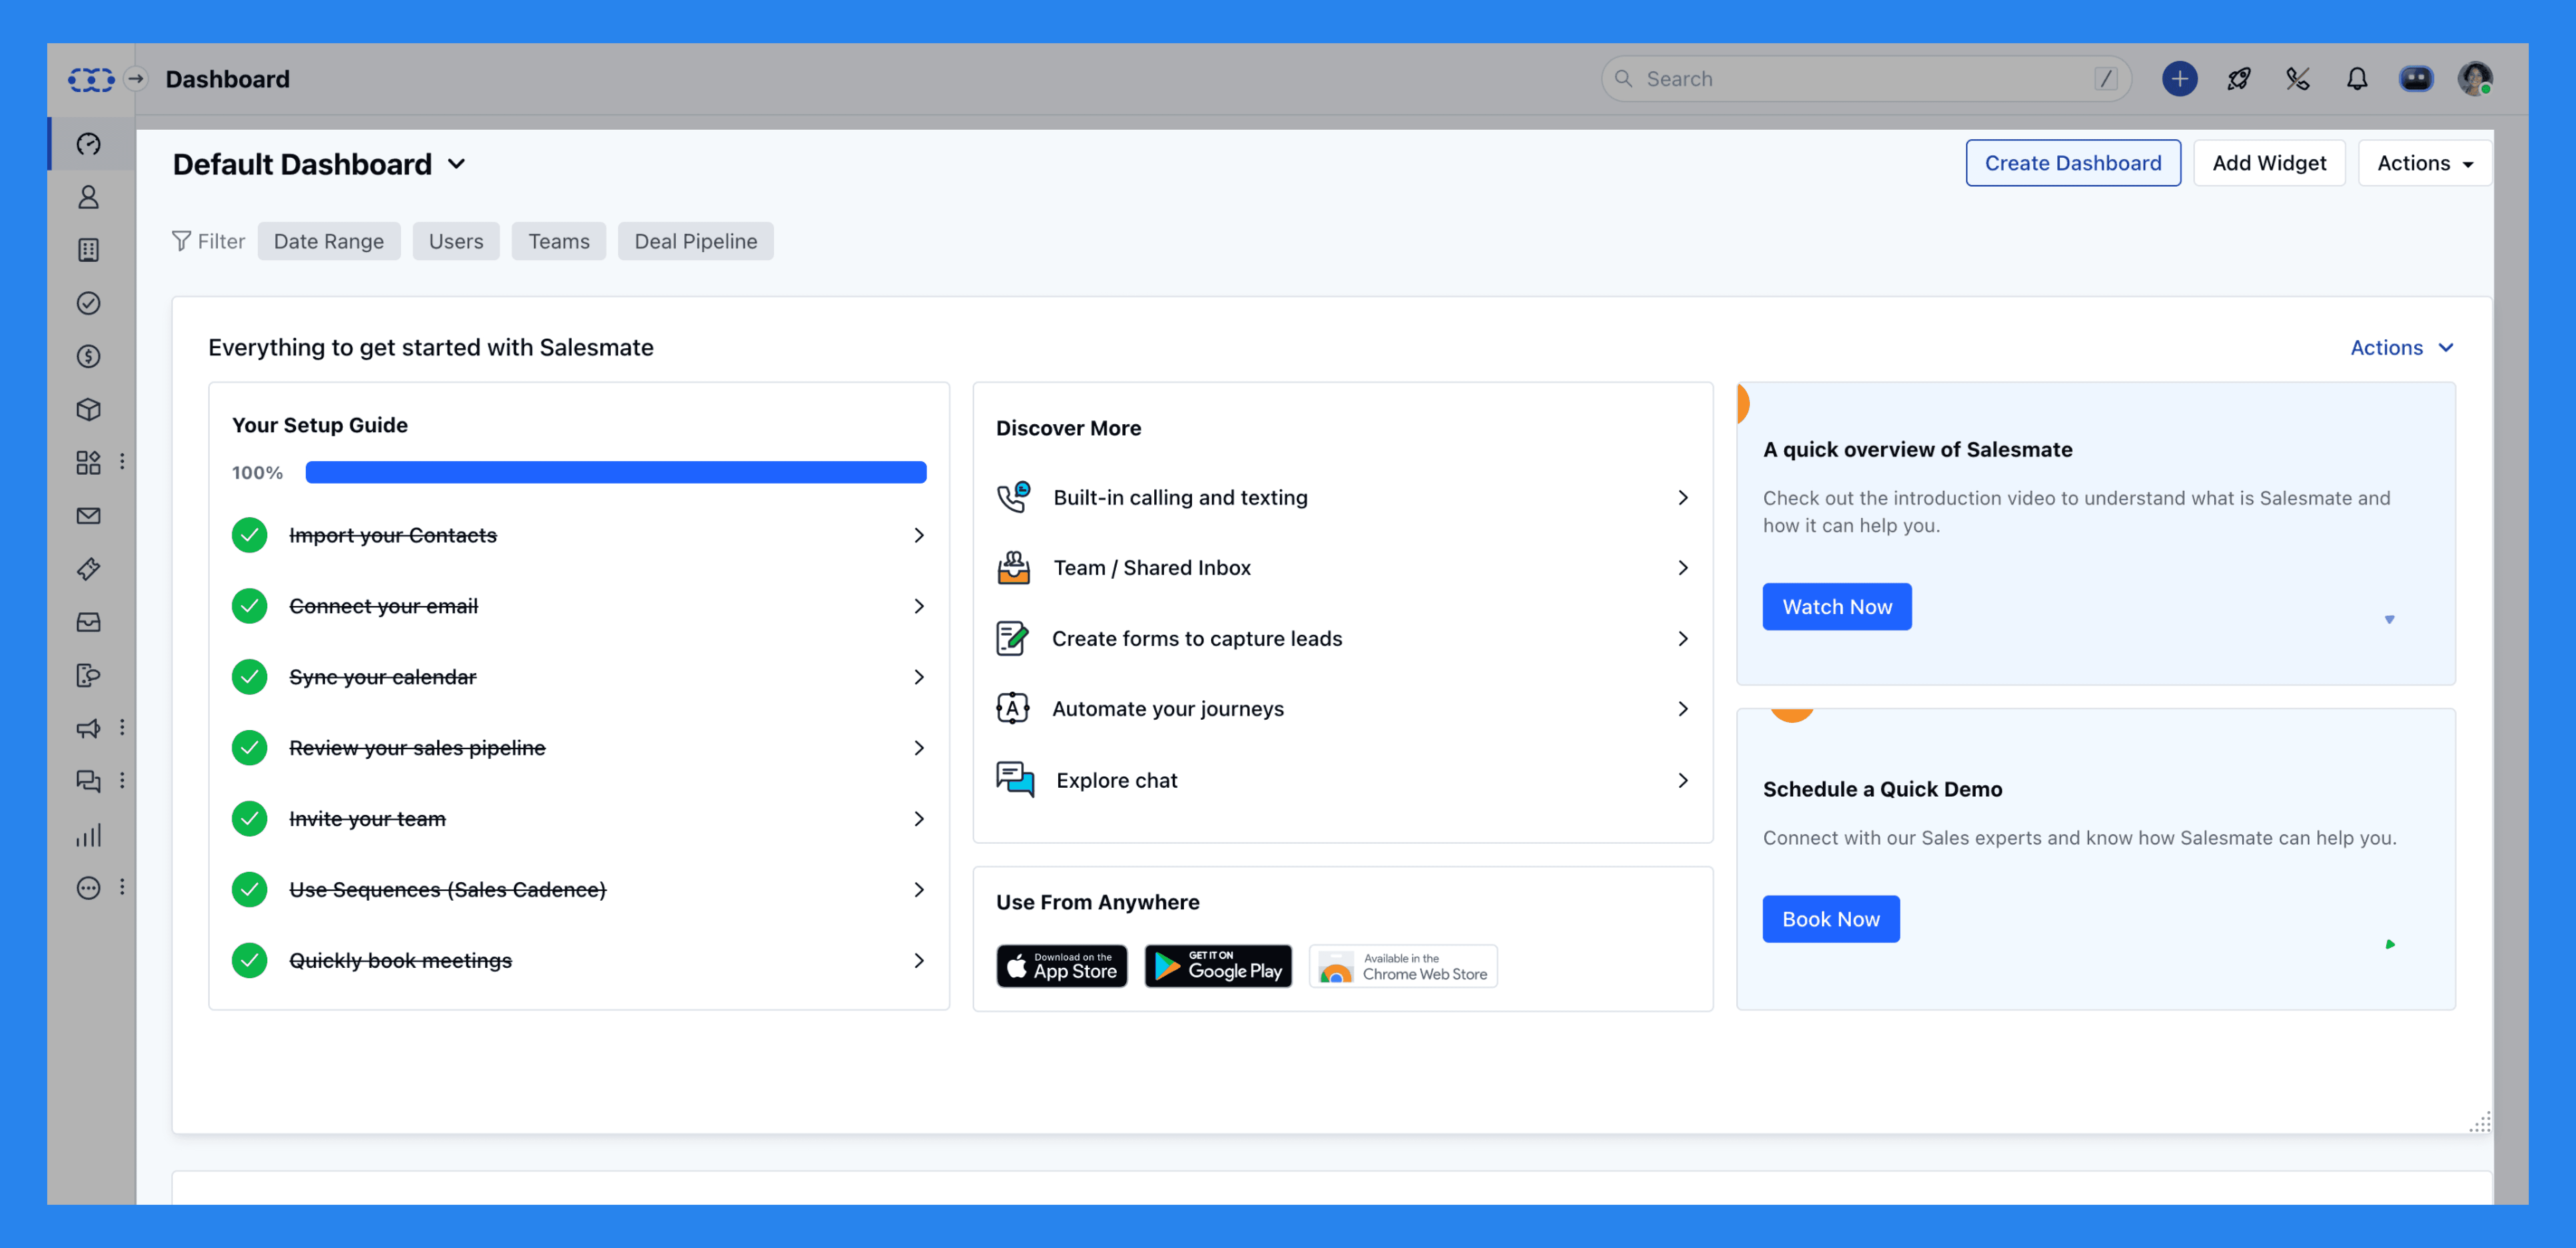This screenshot has width=2576, height=1248.
Task: Open the Contacts section in the sidebar
Action: (89, 197)
